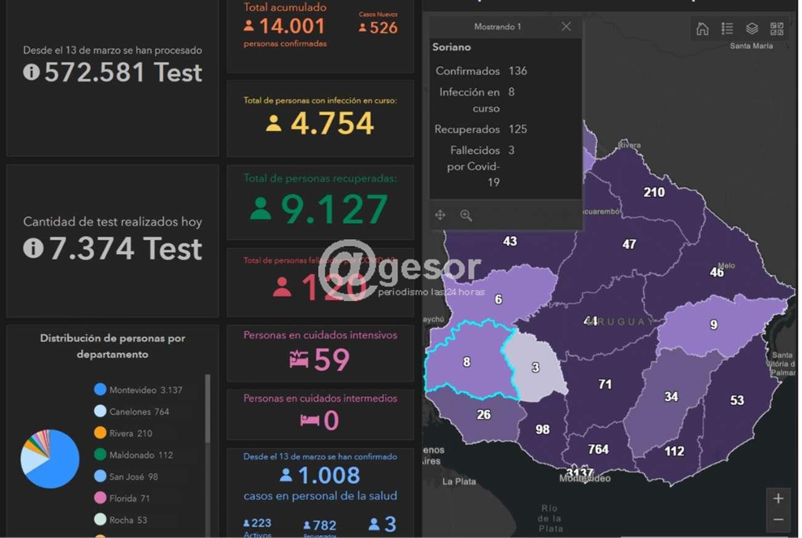Click the legend list scrollbar
This screenshot has width=802, height=538.
point(207,408)
